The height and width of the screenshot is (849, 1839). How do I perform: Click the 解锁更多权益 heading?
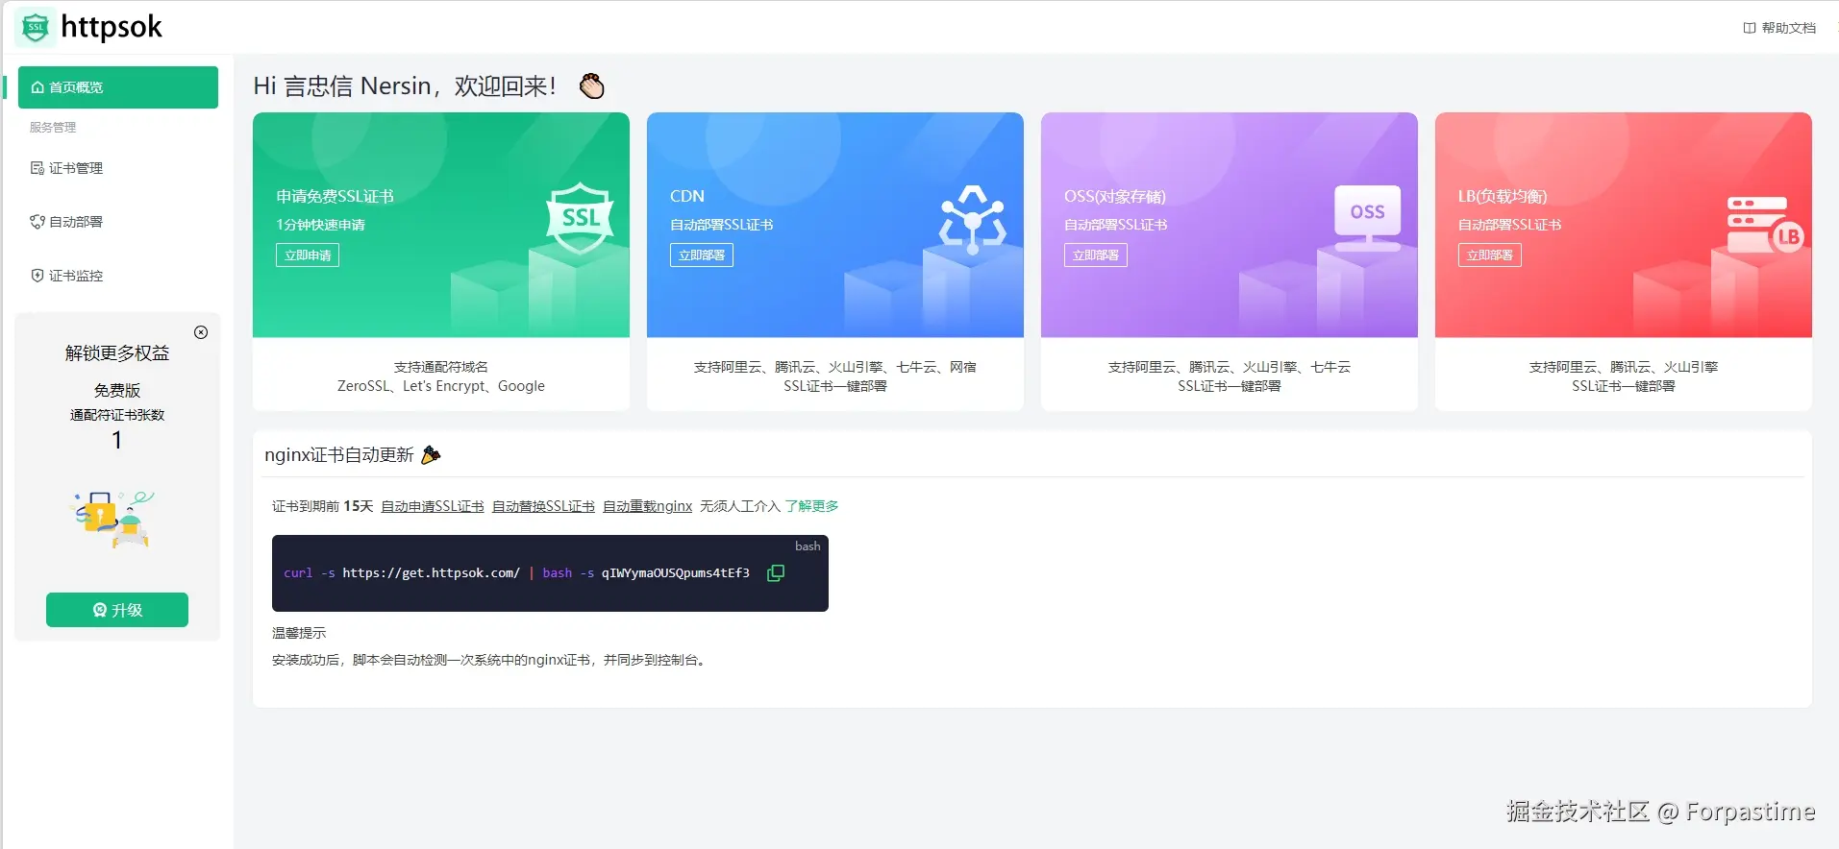pyautogui.click(x=117, y=353)
